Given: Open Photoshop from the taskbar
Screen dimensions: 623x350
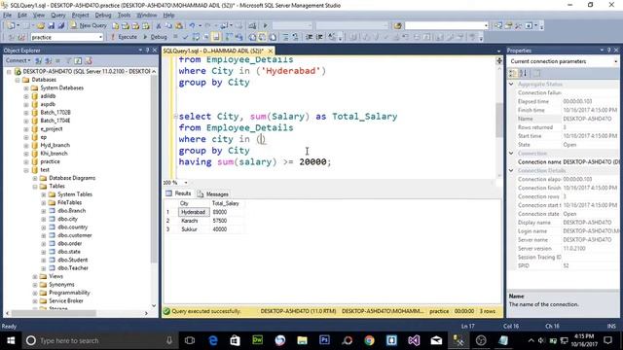Looking at the screenshot, I should pos(324,340).
